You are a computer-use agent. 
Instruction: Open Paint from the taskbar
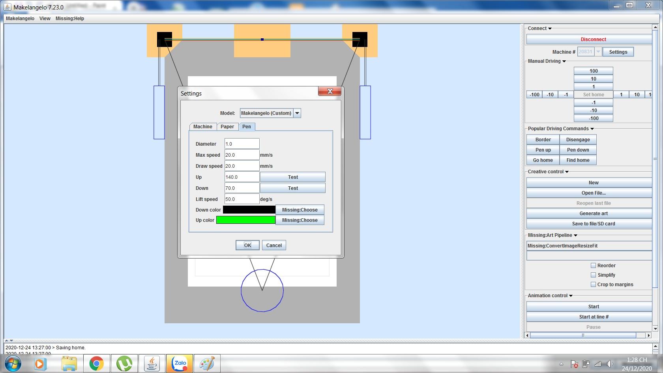(x=207, y=364)
